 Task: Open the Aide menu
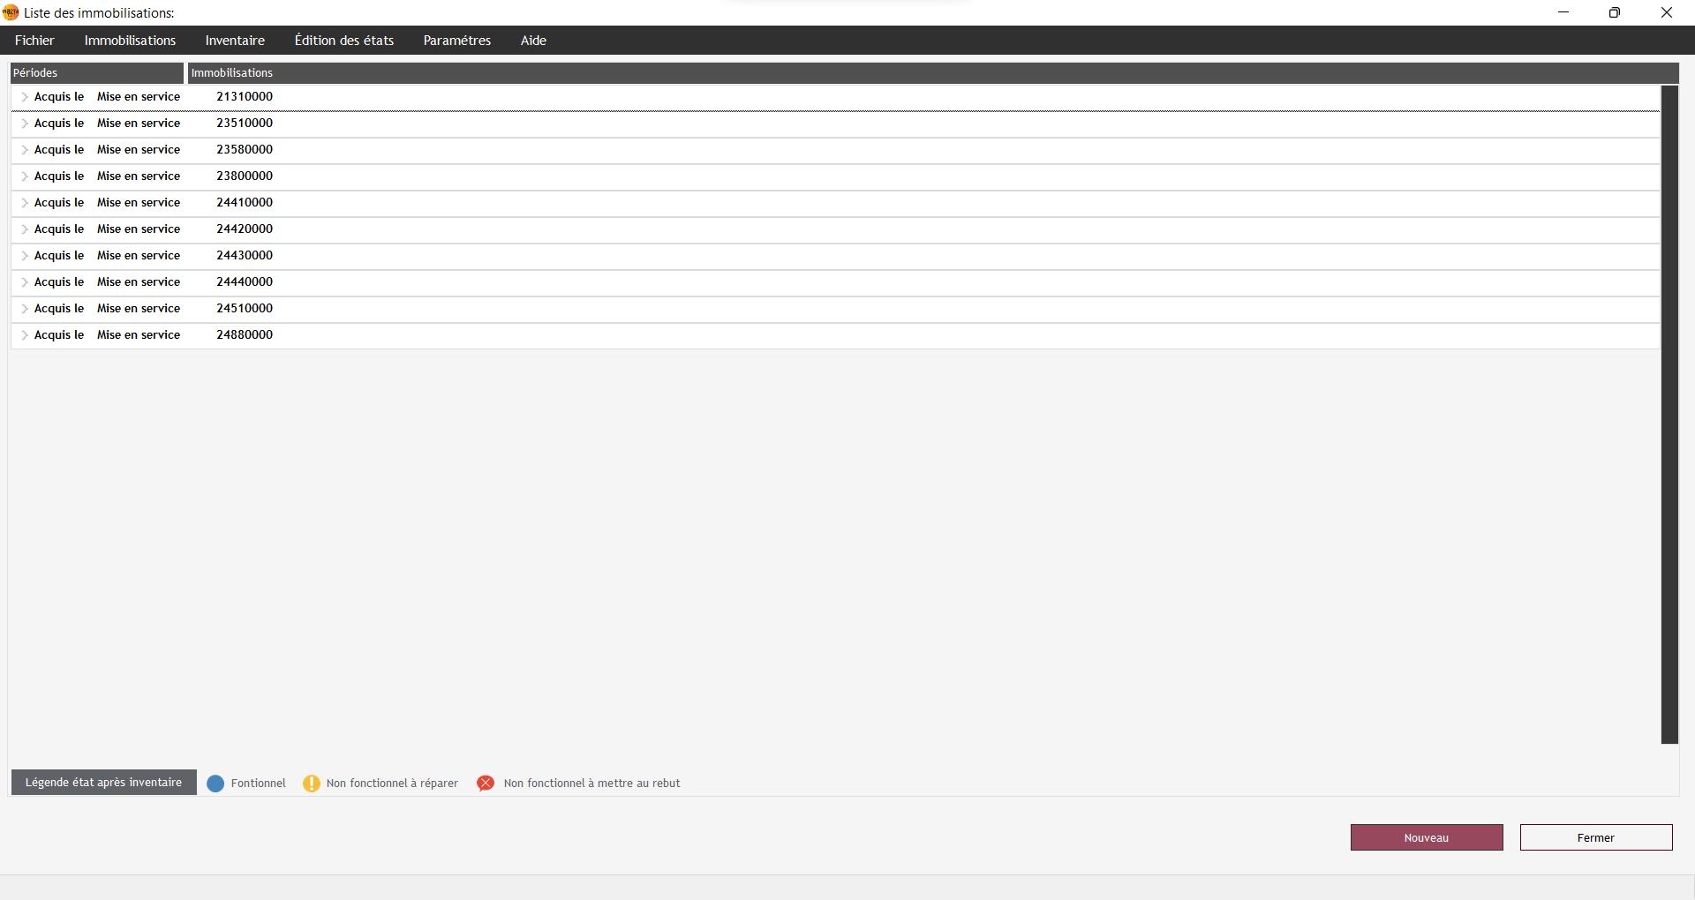point(533,41)
